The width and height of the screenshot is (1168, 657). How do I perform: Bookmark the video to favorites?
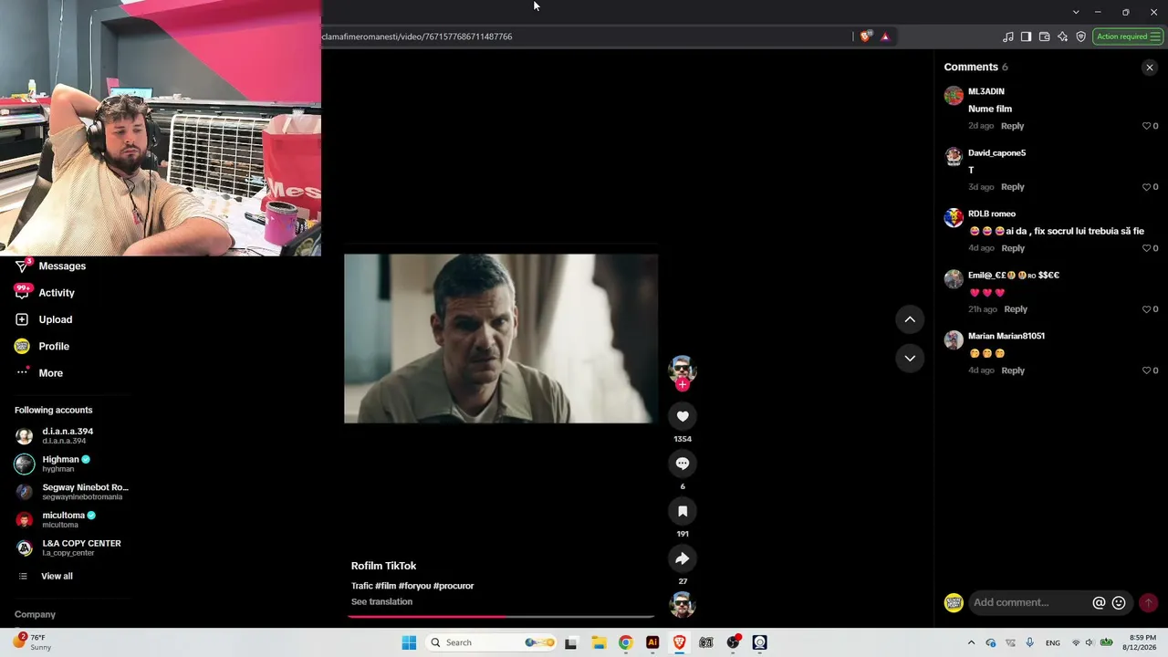click(683, 511)
